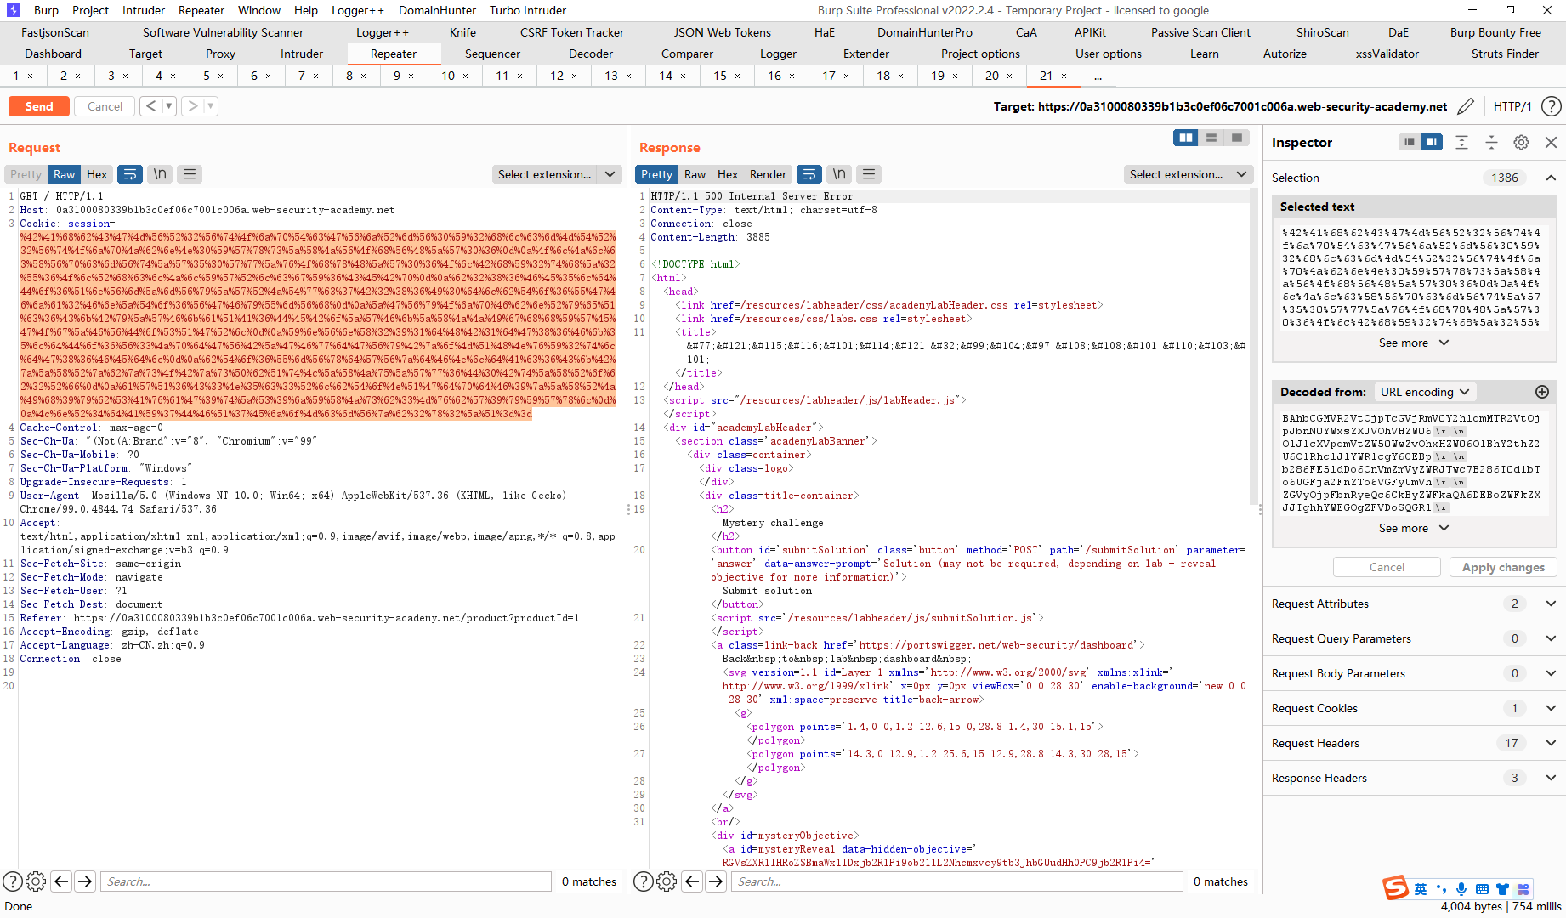Open Inspector settings gear
Image resolution: width=1566 pixels, height=918 pixels.
(x=1521, y=142)
